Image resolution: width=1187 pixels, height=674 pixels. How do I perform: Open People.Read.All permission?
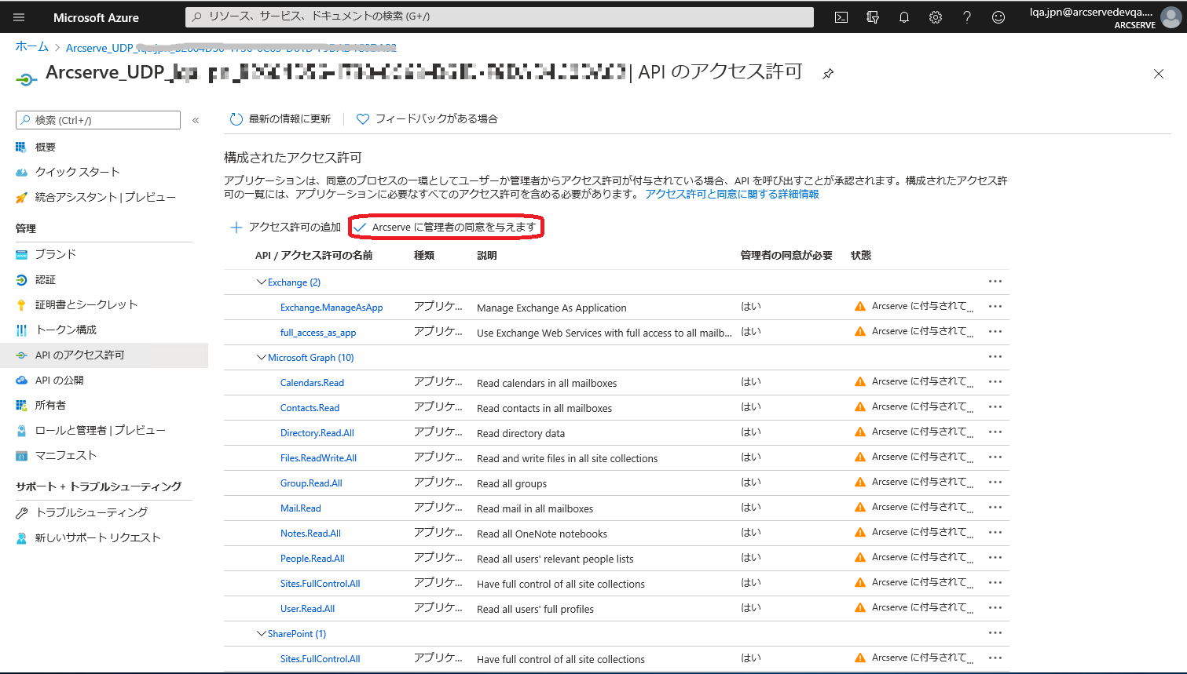click(313, 559)
